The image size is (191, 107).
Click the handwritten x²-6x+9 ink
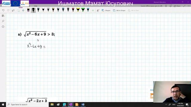pos(36,46)
